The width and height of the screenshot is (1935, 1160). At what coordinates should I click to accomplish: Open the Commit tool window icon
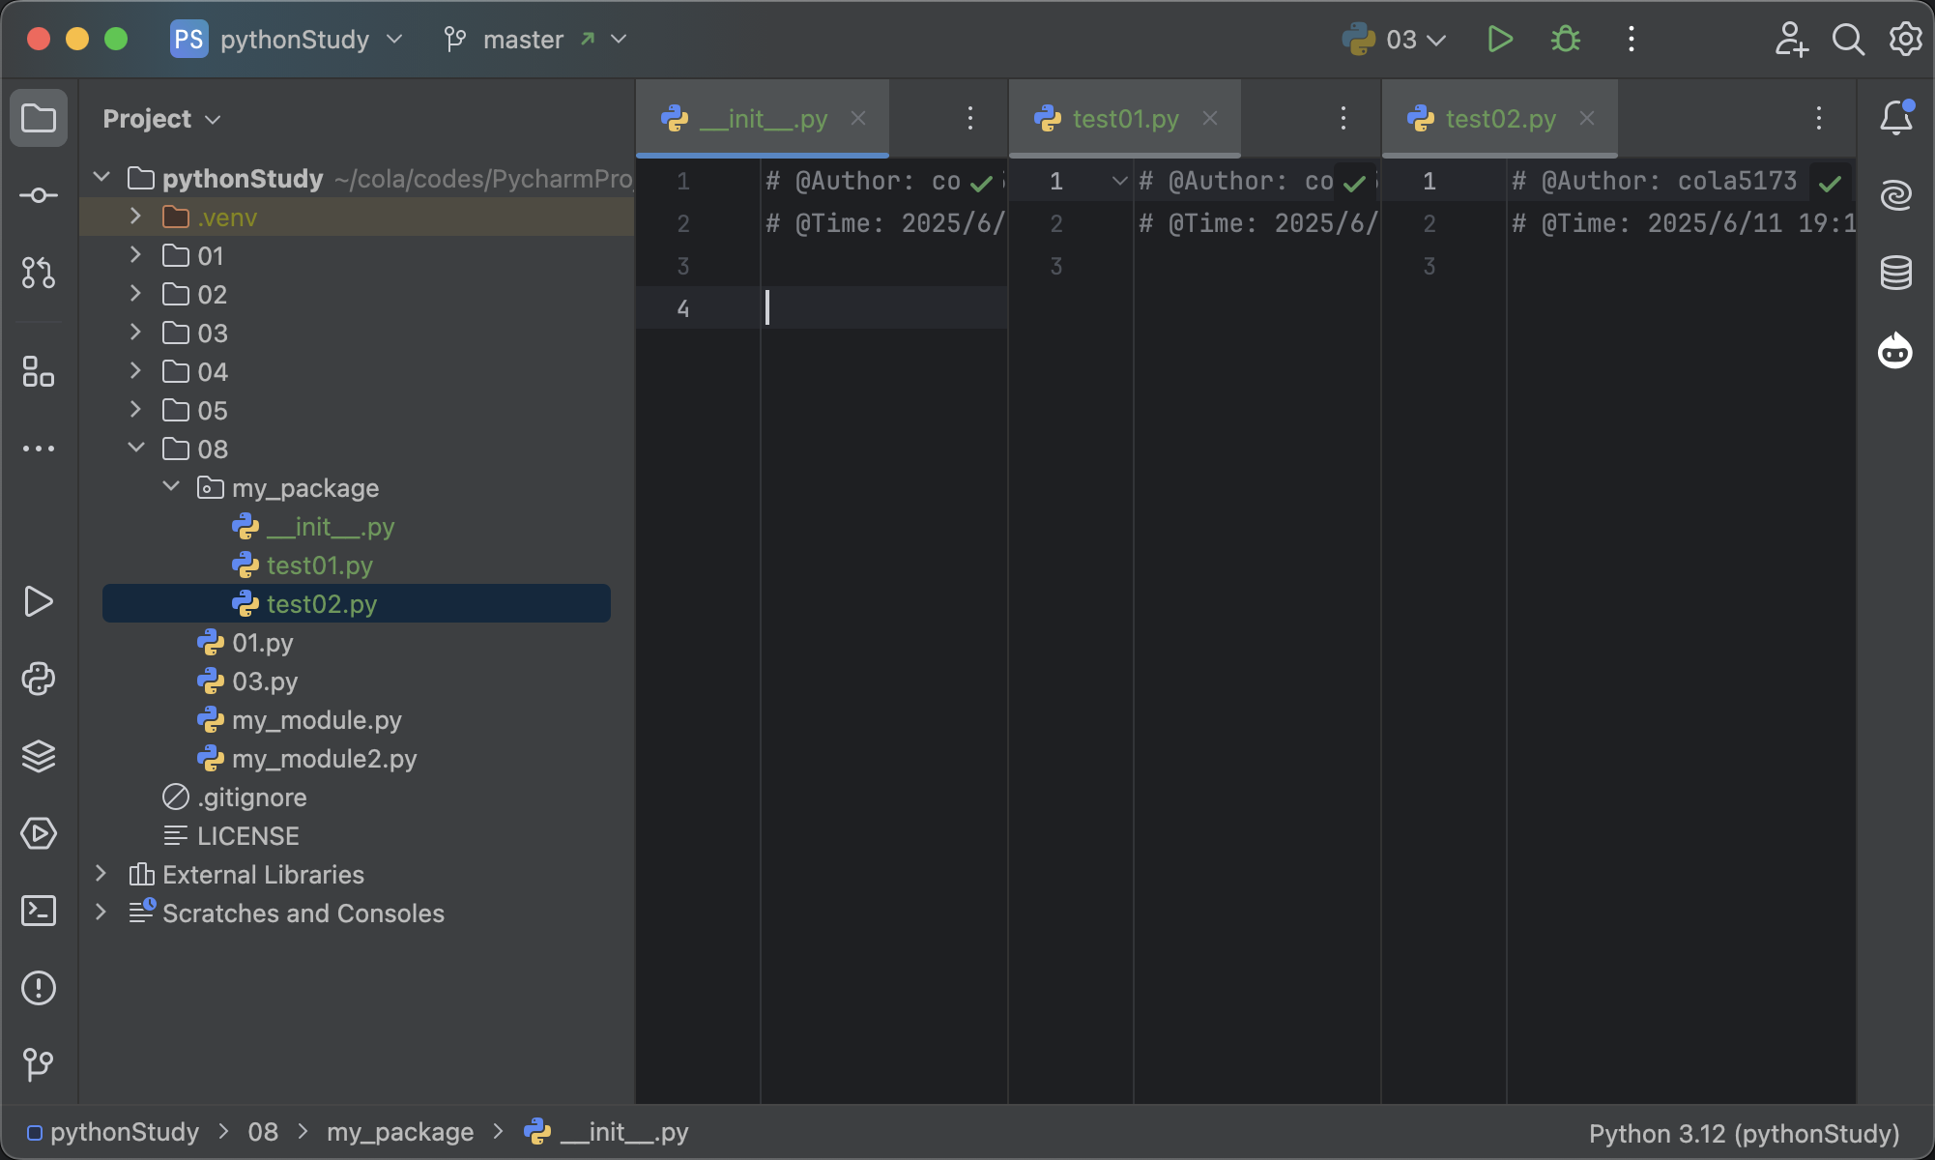coord(39,195)
